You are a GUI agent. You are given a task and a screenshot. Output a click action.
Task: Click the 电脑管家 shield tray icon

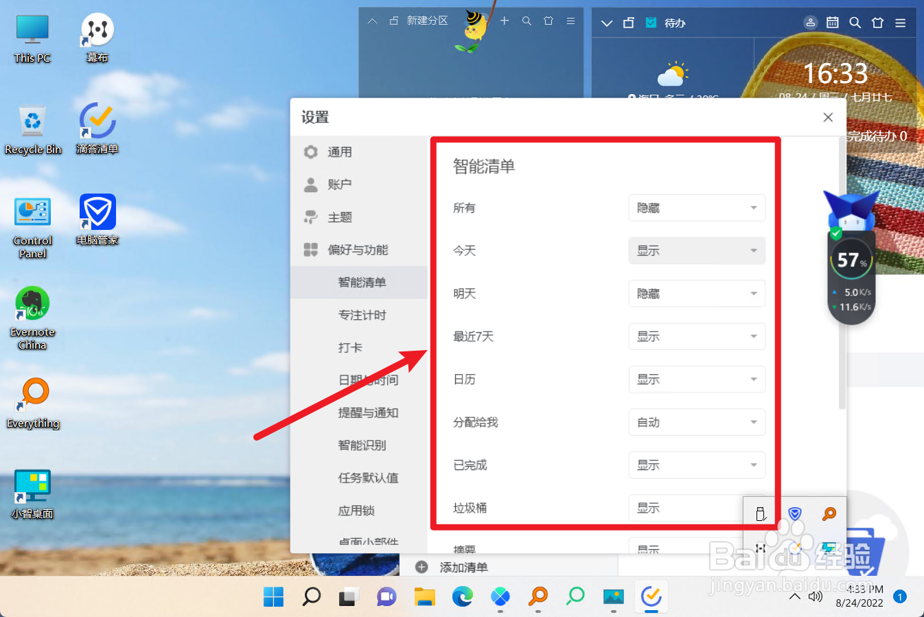pyautogui.click(x=795, y=513)
